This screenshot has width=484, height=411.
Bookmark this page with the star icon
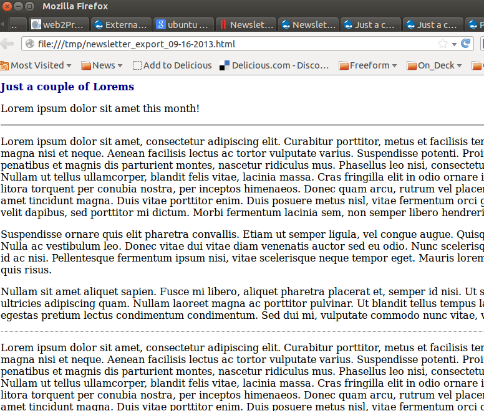click(443, 44)
